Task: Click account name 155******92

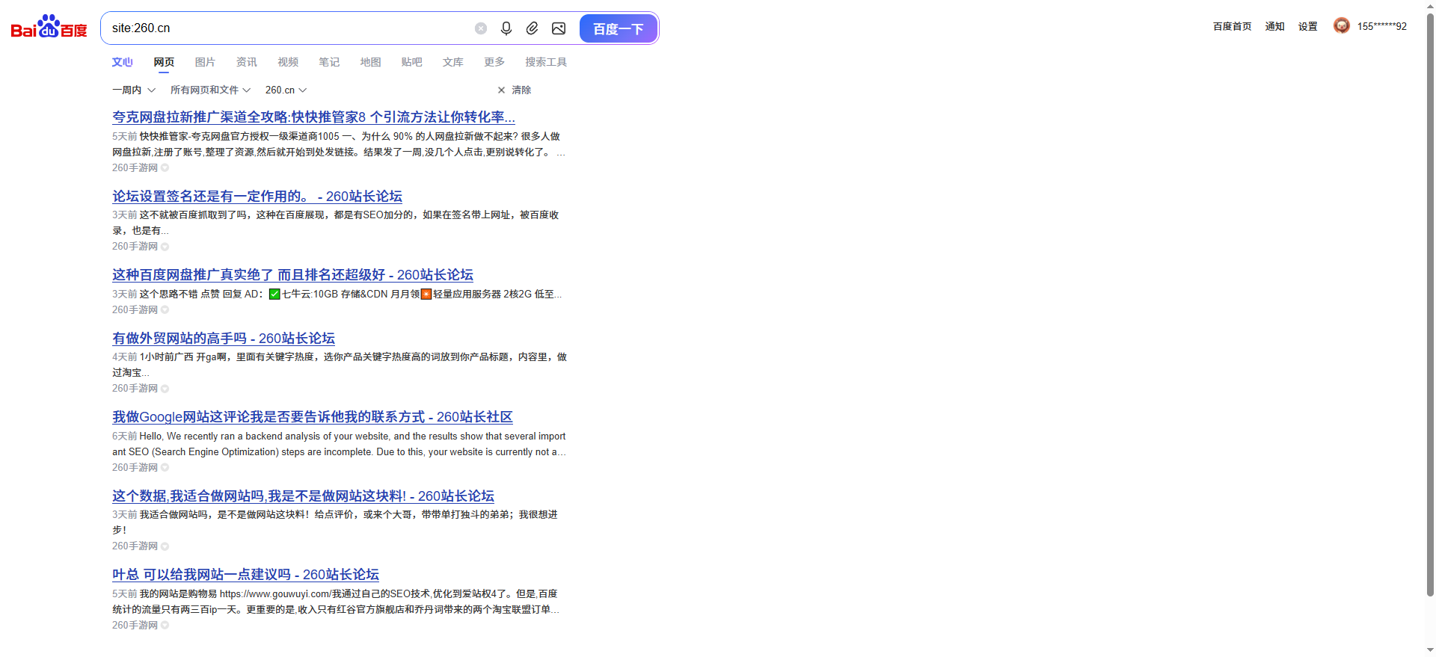Action: tap(1381, 26)
